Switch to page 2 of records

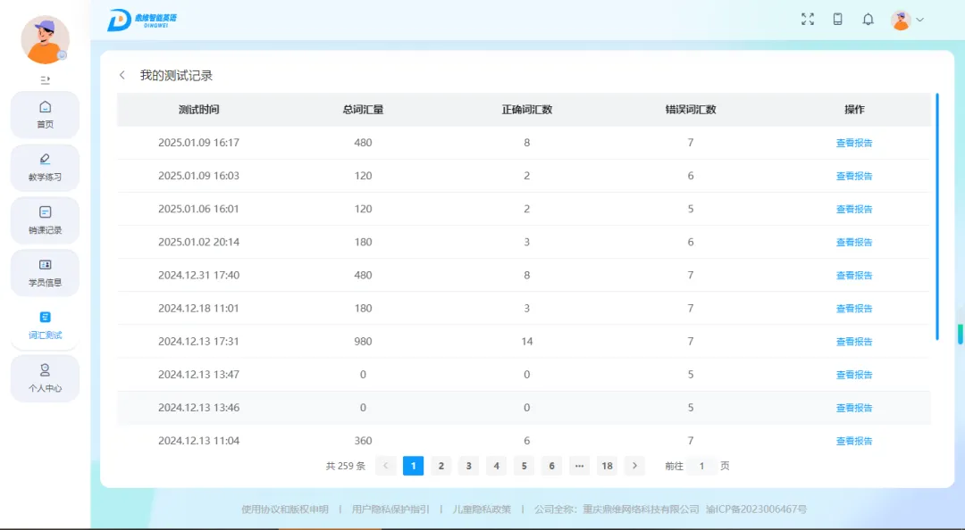coord(441,466)
